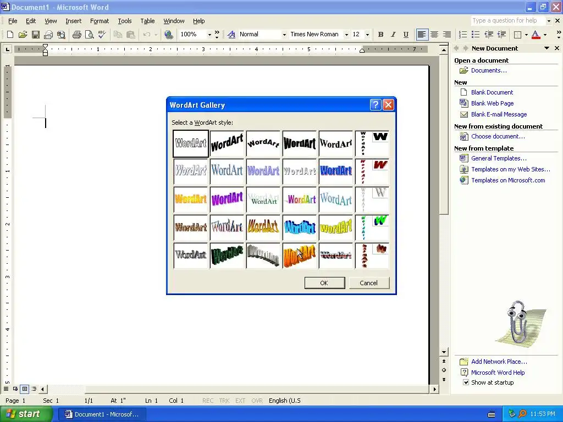Screen dimensions: 563x422
Task: Select the blue bold WordArt style
Action: 336,171
